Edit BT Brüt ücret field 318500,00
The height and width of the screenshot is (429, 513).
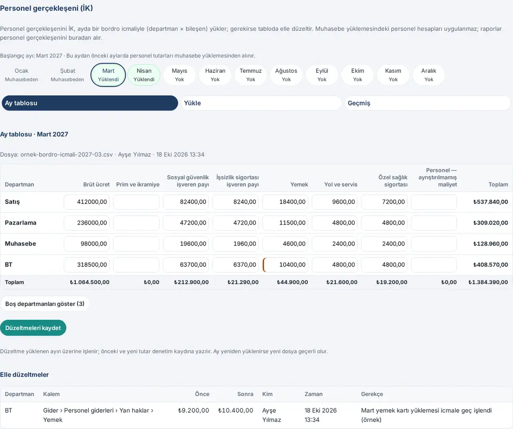[87, 265]
